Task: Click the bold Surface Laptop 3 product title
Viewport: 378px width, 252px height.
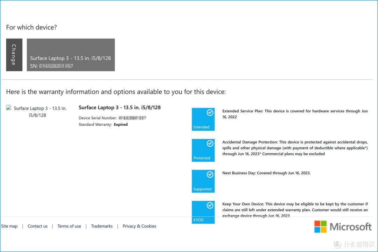Action: pyautogui.click(x=120, y=107)
